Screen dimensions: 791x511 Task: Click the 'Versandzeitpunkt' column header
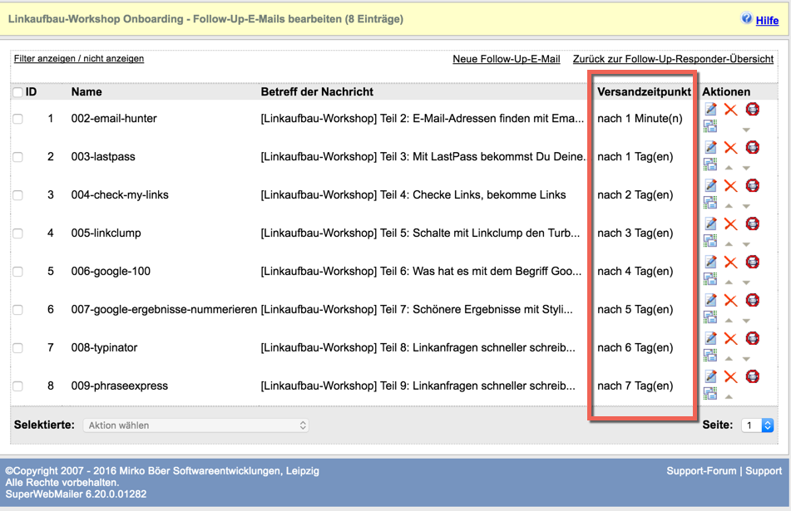(644, 91)
